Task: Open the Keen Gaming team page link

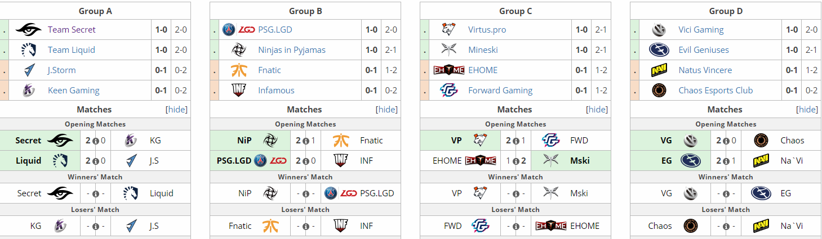Action: [x=73, y=91]
